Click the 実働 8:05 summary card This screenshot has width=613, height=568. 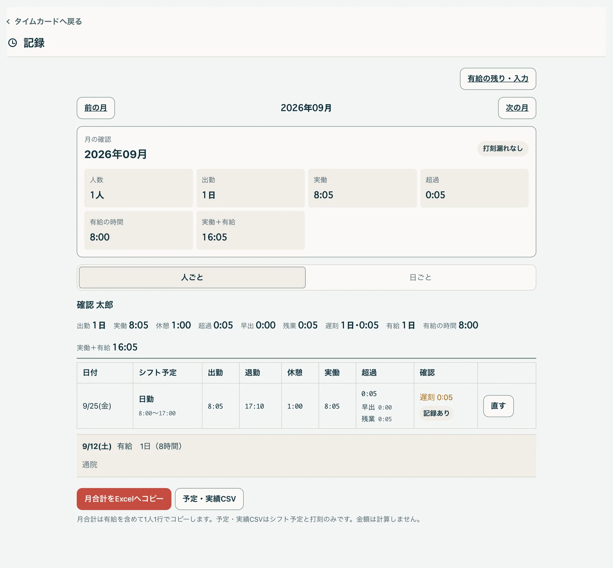(x=362, y=188)
